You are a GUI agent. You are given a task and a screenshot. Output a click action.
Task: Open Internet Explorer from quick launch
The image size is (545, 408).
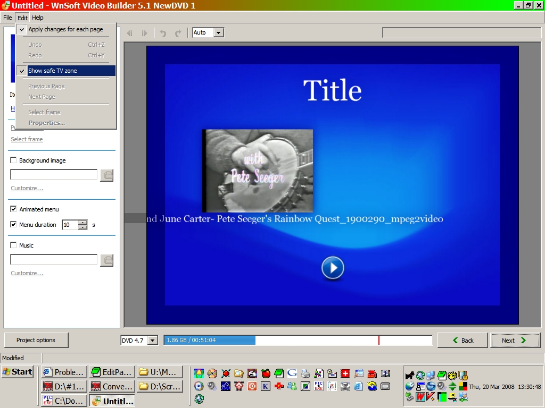[x=358, y=386]
